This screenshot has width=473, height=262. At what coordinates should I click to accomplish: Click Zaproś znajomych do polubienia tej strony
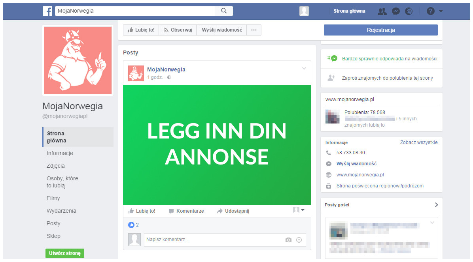(x=387, y=78)
